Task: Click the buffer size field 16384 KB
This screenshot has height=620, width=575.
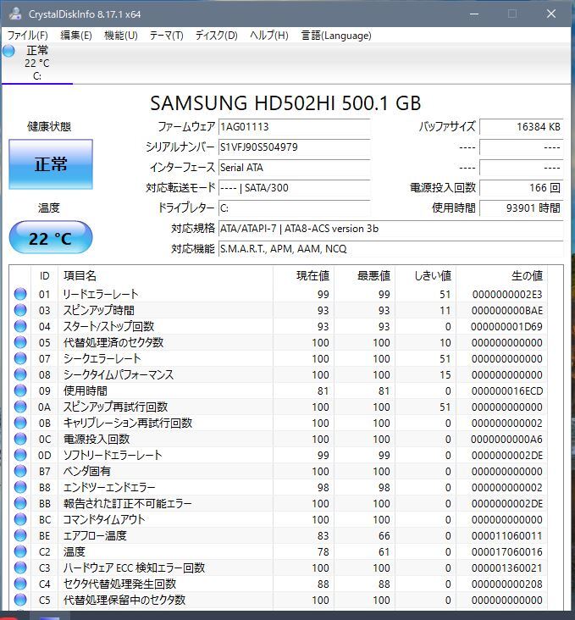Action: (522, 127)
